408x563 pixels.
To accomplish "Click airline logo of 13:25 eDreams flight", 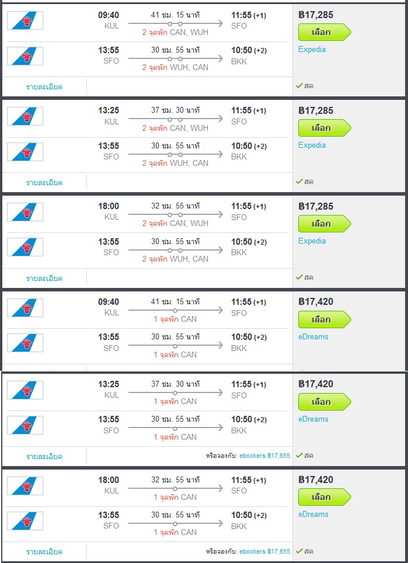I will click(x=25, y=390).
